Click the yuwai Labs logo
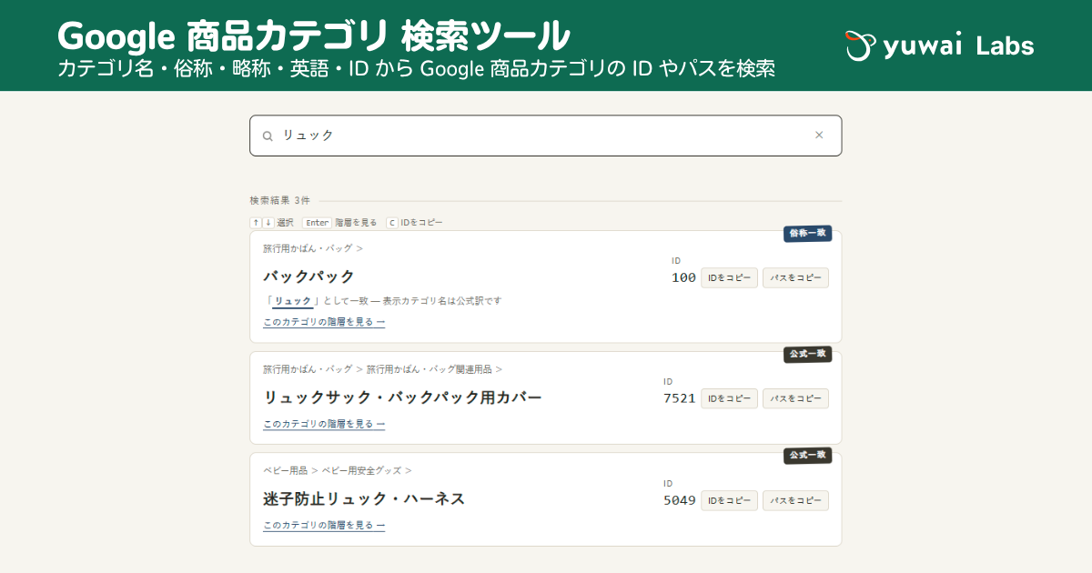The height and width of the screenshot is (573, 1092). (939, 45)
